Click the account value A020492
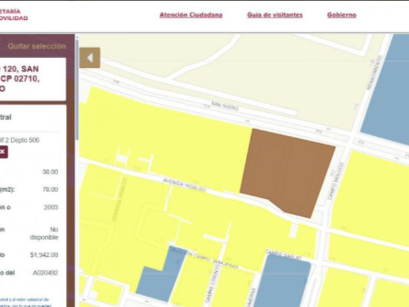 pyautogui.click(x=45, y=273)
